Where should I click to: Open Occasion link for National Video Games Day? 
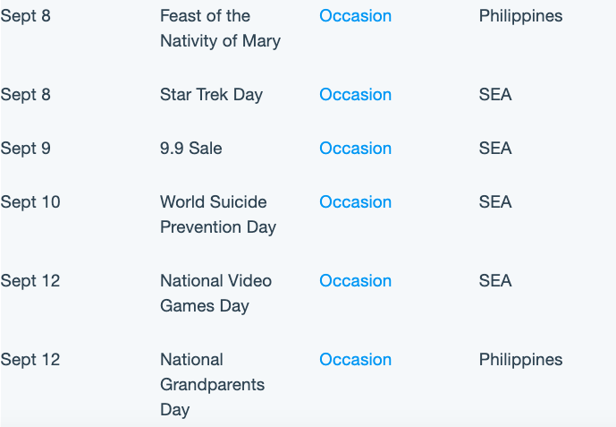coord(355,281)
